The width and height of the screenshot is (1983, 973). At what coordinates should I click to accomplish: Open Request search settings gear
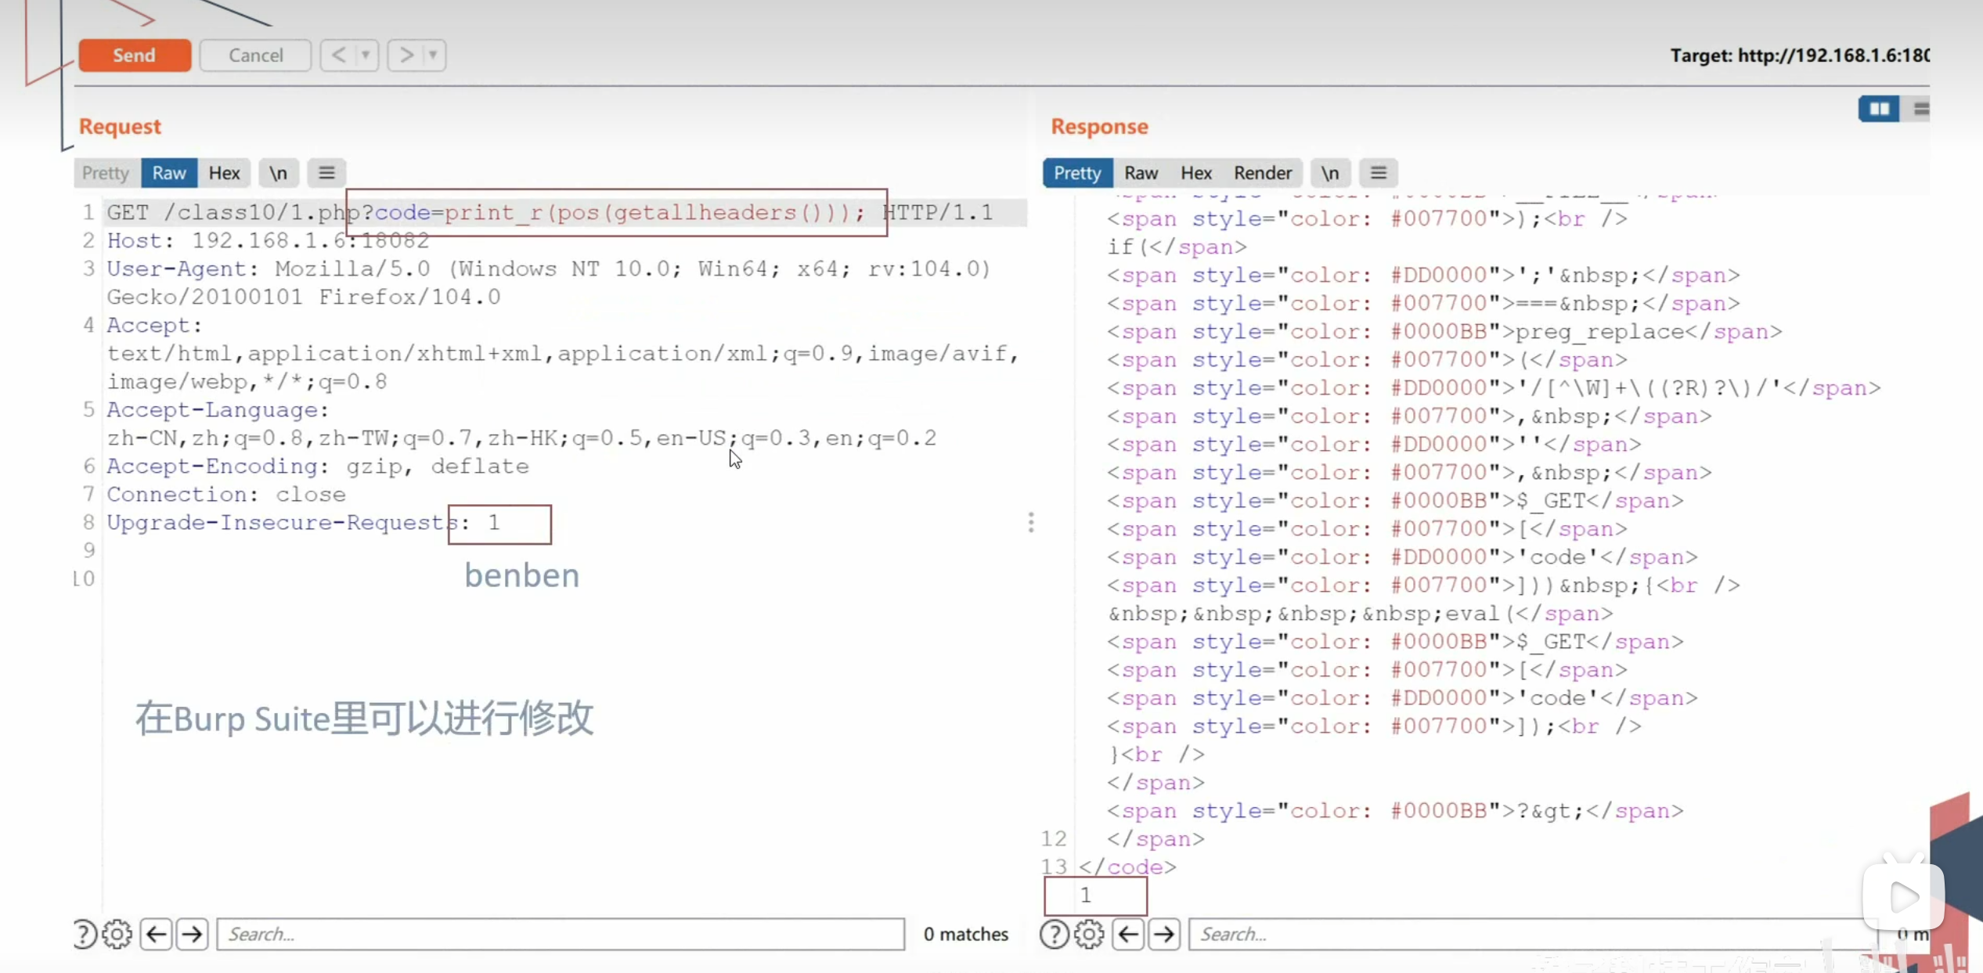[117, 934]
